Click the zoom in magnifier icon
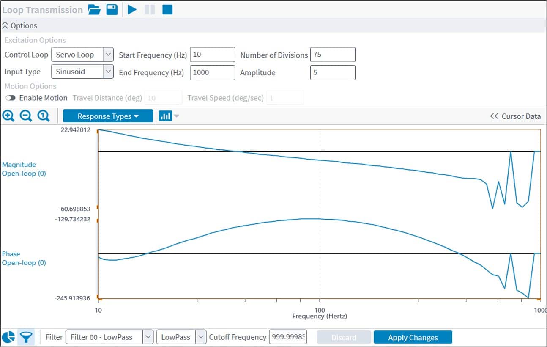This screenshot has height=347, width=547. point(8,116)
